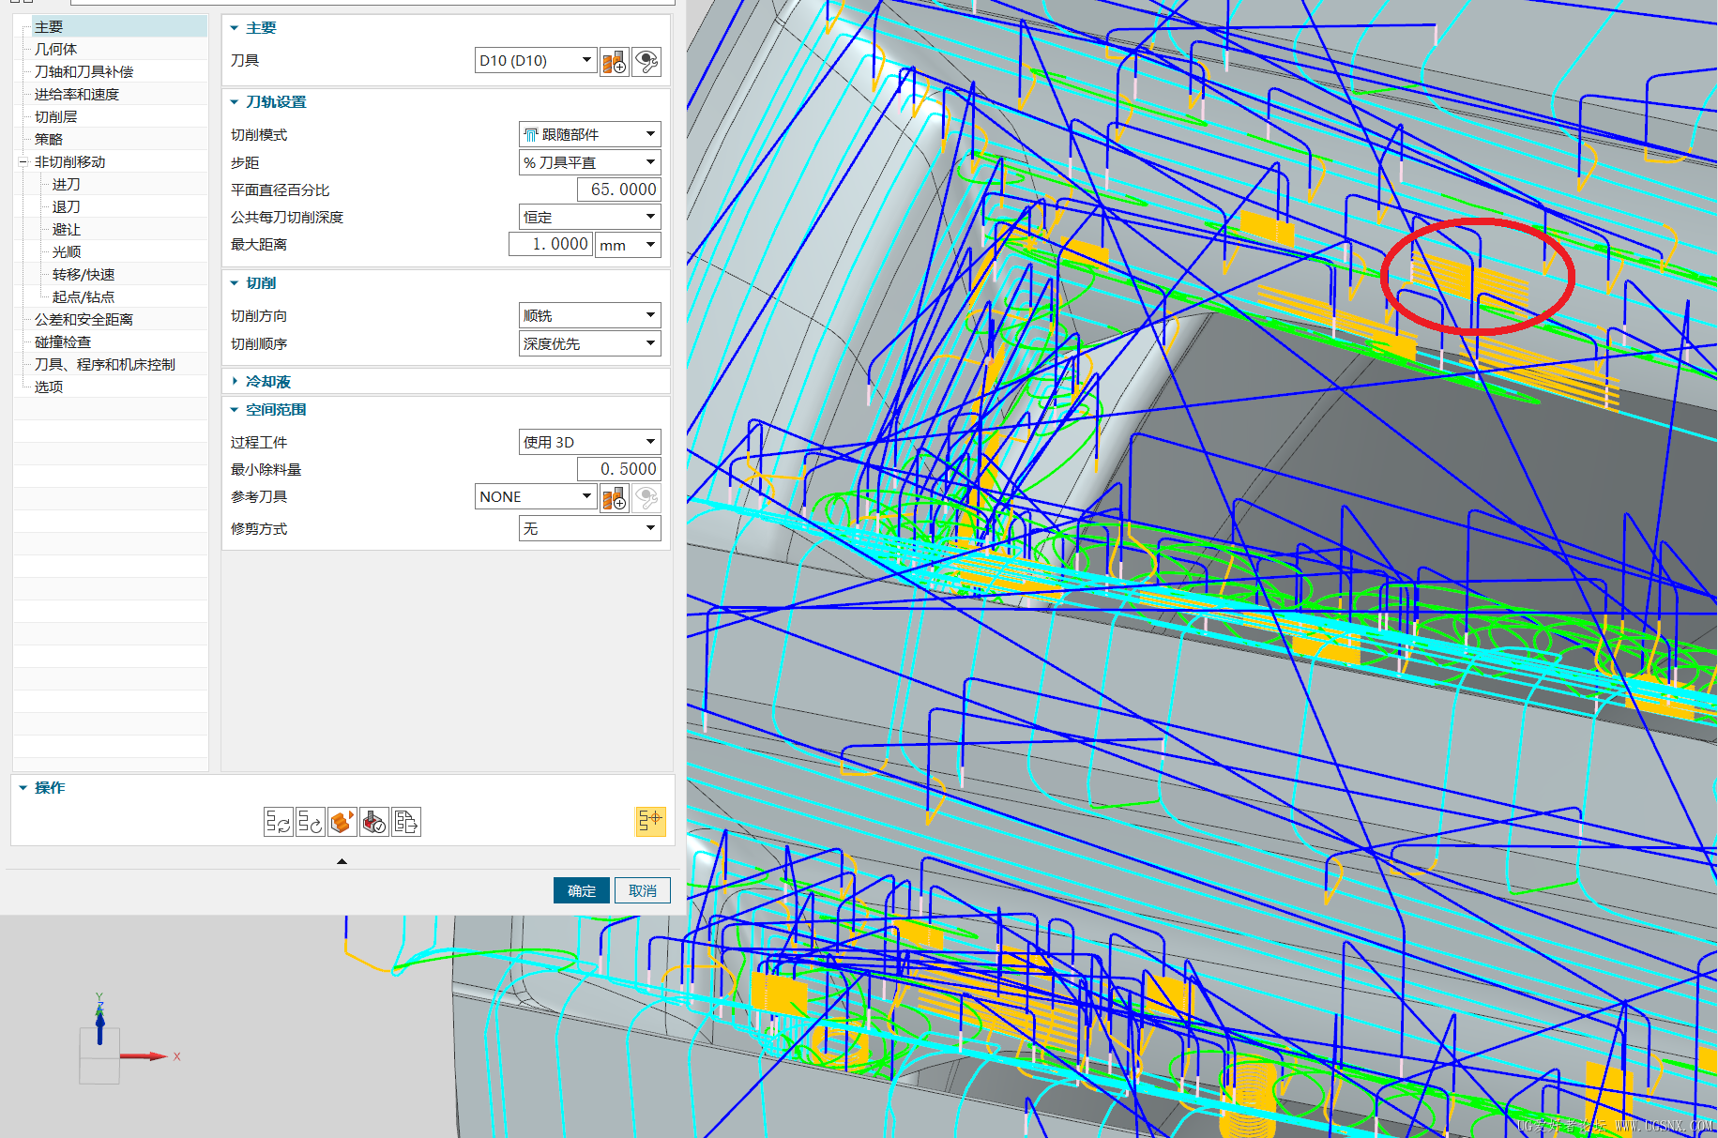Click the yellow highlighted tool path display icon
The height and width of the screenshot is (1138, 1718).
coord(649,821)
